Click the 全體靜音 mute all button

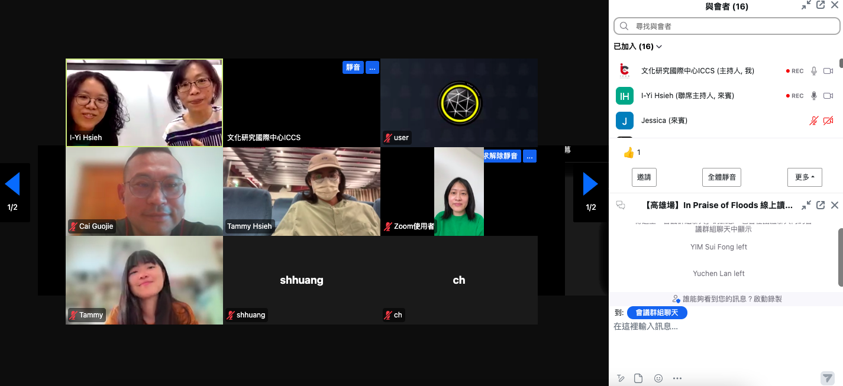722,177
